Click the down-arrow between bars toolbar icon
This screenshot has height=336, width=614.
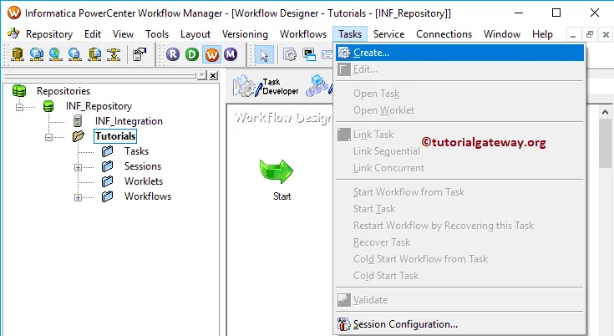coord(114,54)
